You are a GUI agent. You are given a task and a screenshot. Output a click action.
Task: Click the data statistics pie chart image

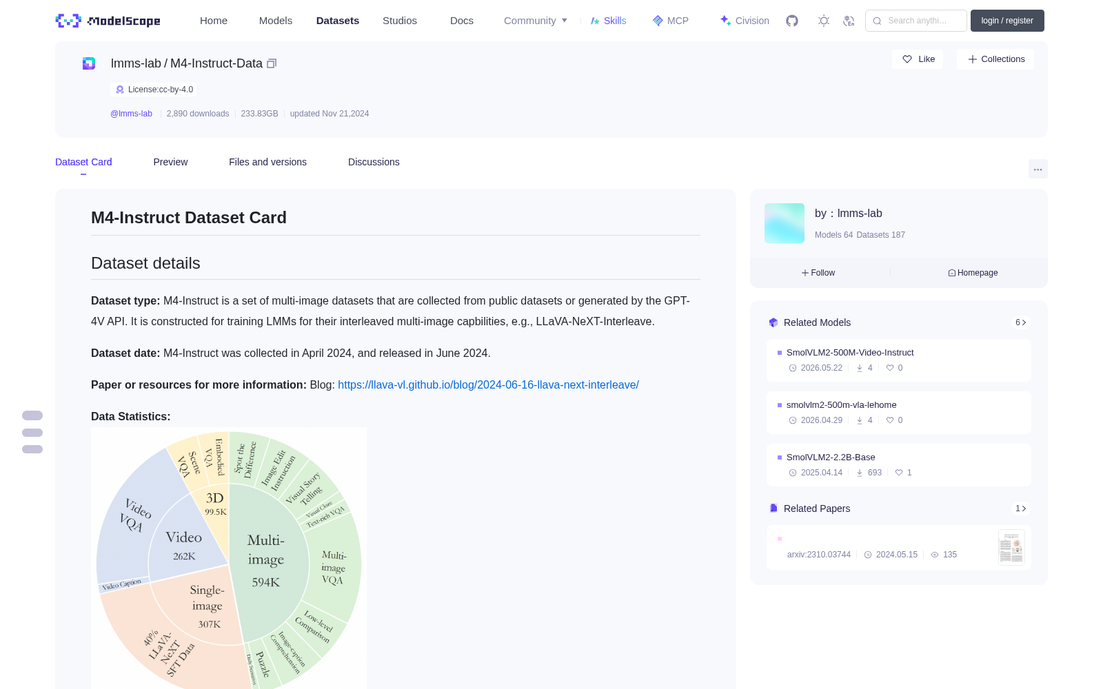pyautogui.click(x=229, y=558)
